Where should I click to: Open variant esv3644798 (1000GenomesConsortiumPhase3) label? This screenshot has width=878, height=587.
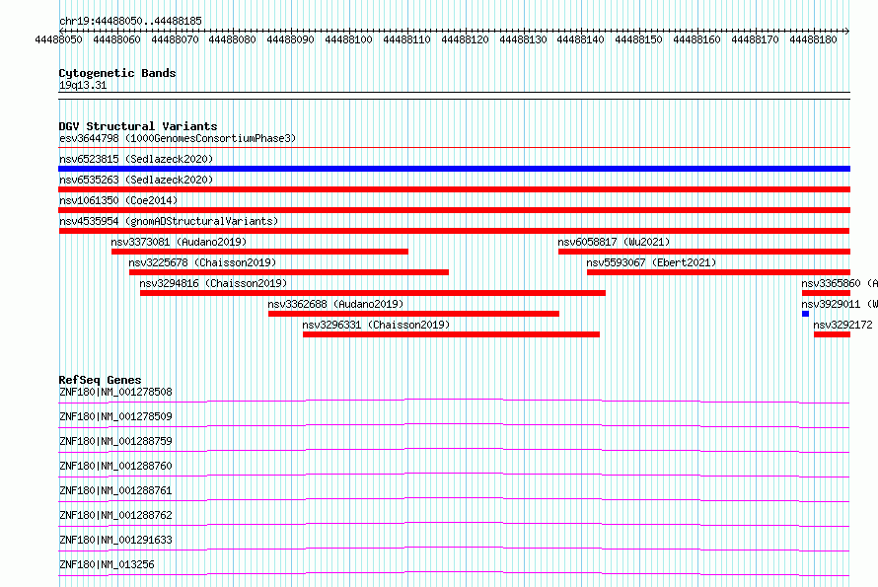pos(178,138)
